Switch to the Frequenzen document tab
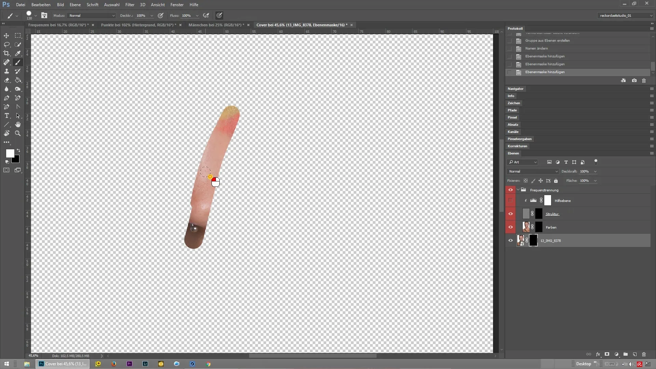 coord(58,25)
